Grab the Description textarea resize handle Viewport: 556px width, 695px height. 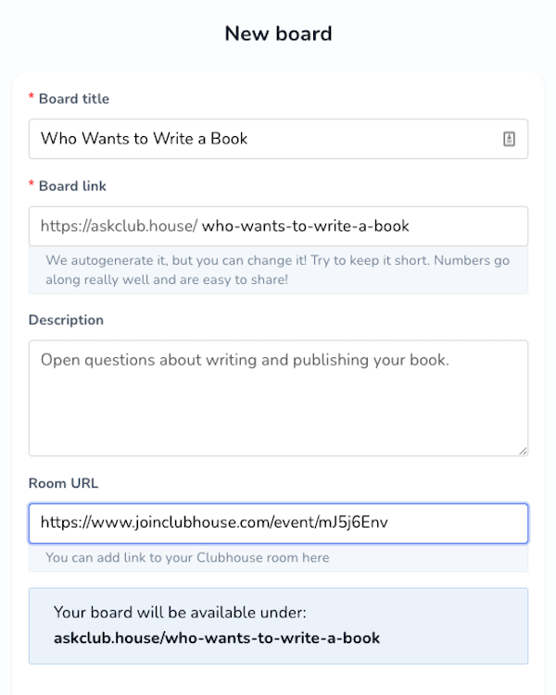tap(523, 452)
